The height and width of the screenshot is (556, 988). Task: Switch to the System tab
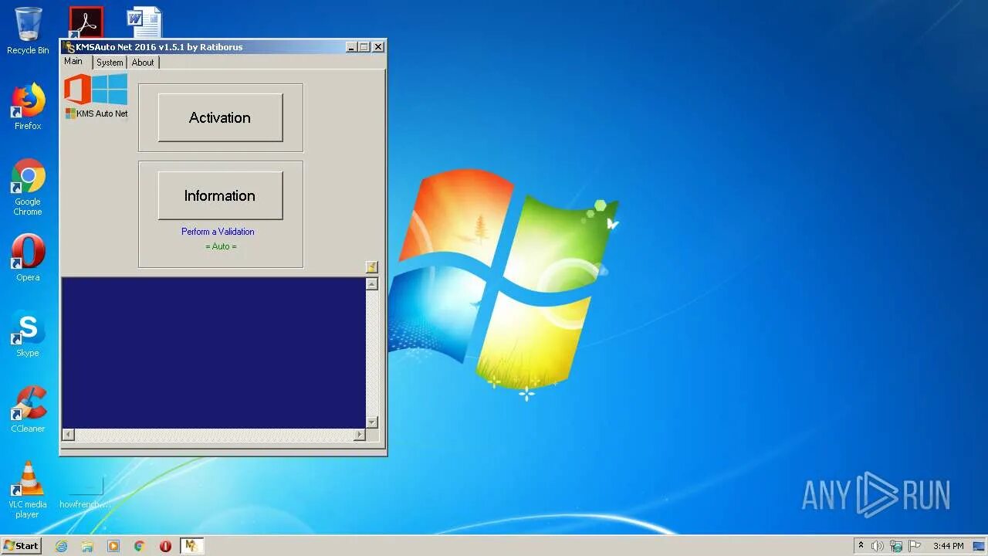110,63
